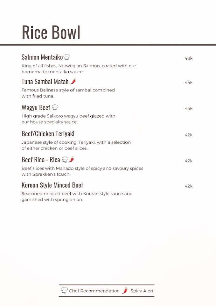Click the Wagyu Beef item name

tap(36, 108)
